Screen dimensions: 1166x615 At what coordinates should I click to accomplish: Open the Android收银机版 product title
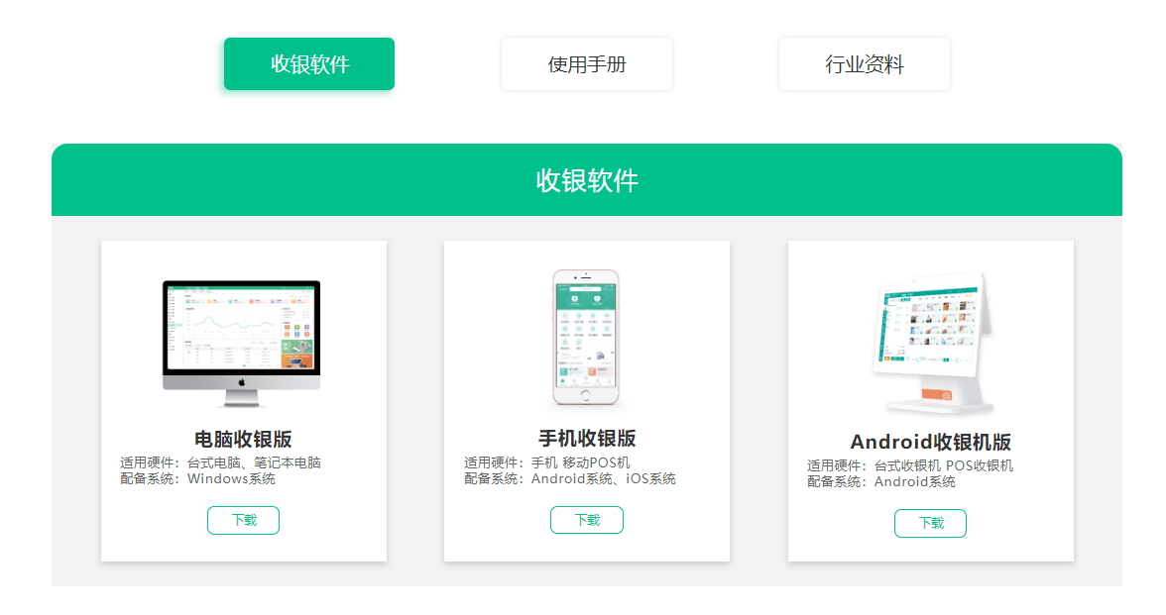pos(930,442)
